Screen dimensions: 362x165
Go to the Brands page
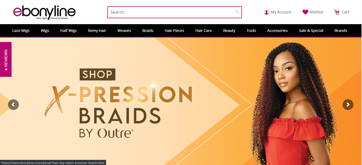coord(341,31)
